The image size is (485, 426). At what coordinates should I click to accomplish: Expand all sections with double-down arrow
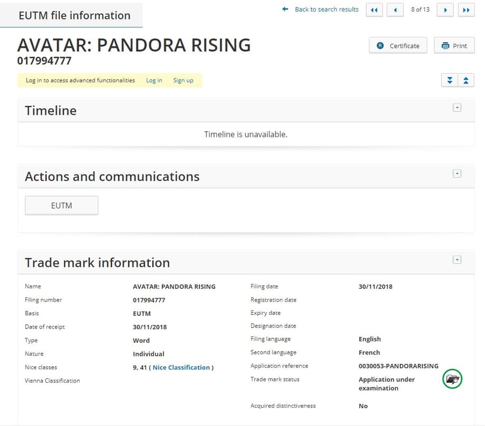[450, 80]
